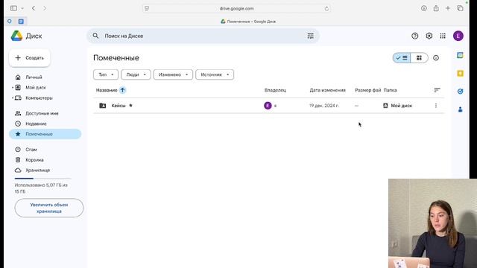Viewport: 477px width, 268px height.
Task: Open advanced search filter options icon
Action: pyautogui.click(x=310, y=36)
